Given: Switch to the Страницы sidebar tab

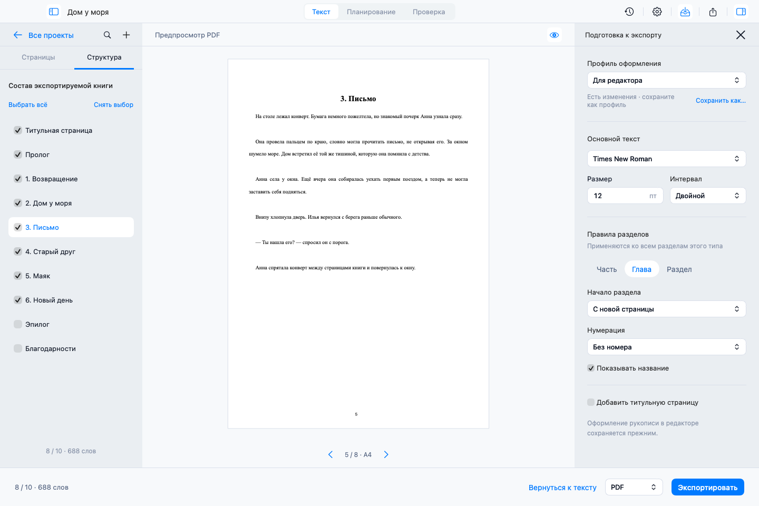Looking at the screenshot, I should pos(38,57).
